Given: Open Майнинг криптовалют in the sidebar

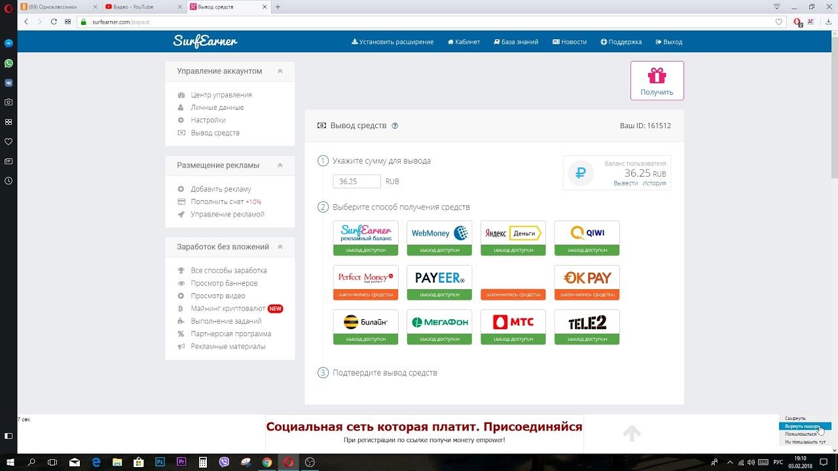Looking at the screenshot, I should point(228,309).
